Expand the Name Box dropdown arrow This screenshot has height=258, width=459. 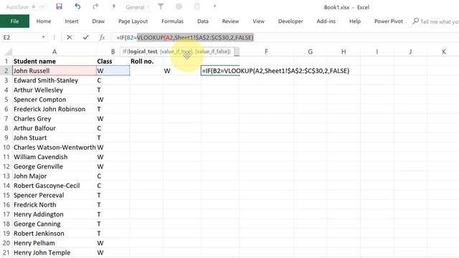click(43, 37)
